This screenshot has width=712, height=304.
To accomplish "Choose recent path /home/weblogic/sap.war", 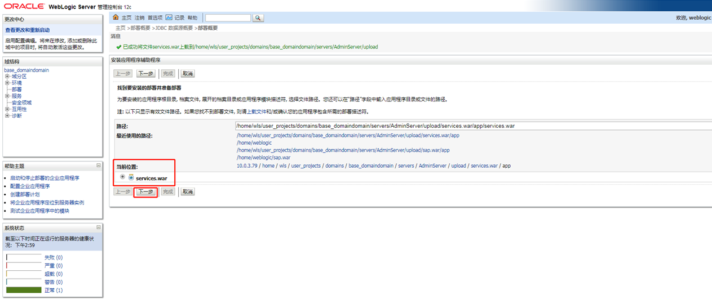I will click(263, 158).
